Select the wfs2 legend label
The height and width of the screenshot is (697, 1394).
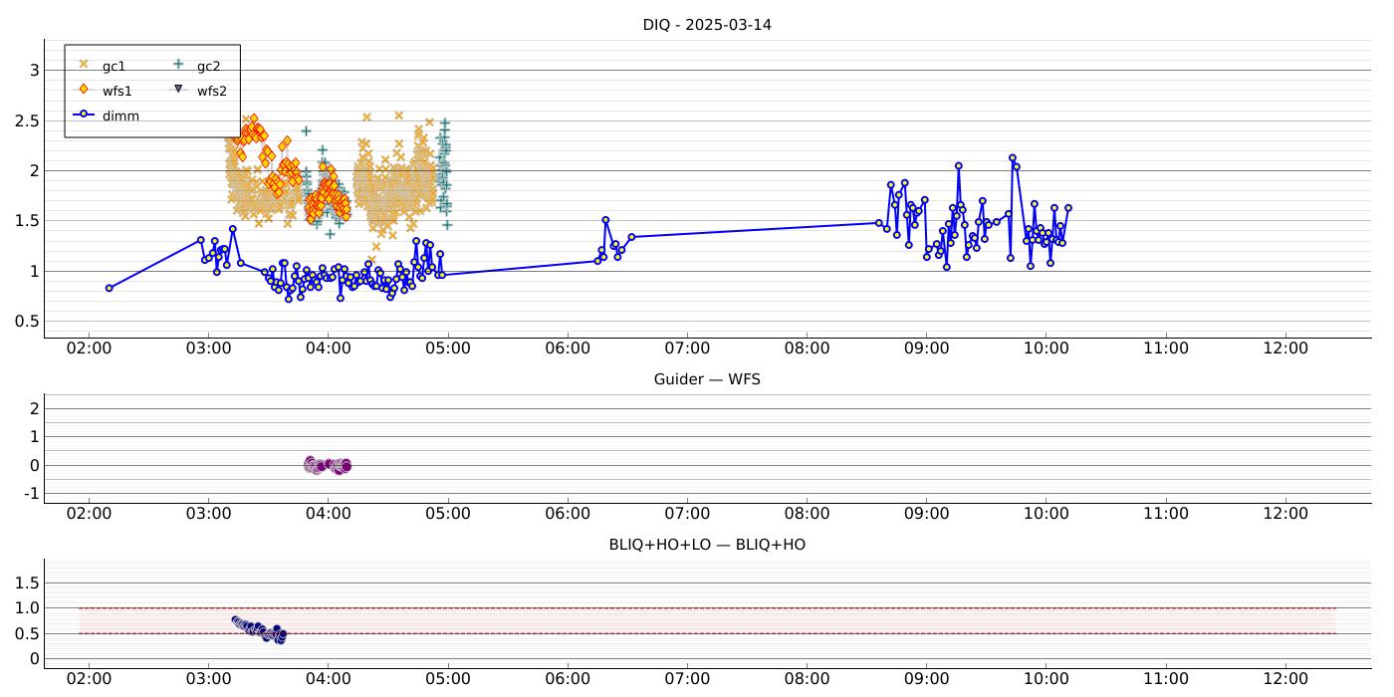[x=212, y=91]
